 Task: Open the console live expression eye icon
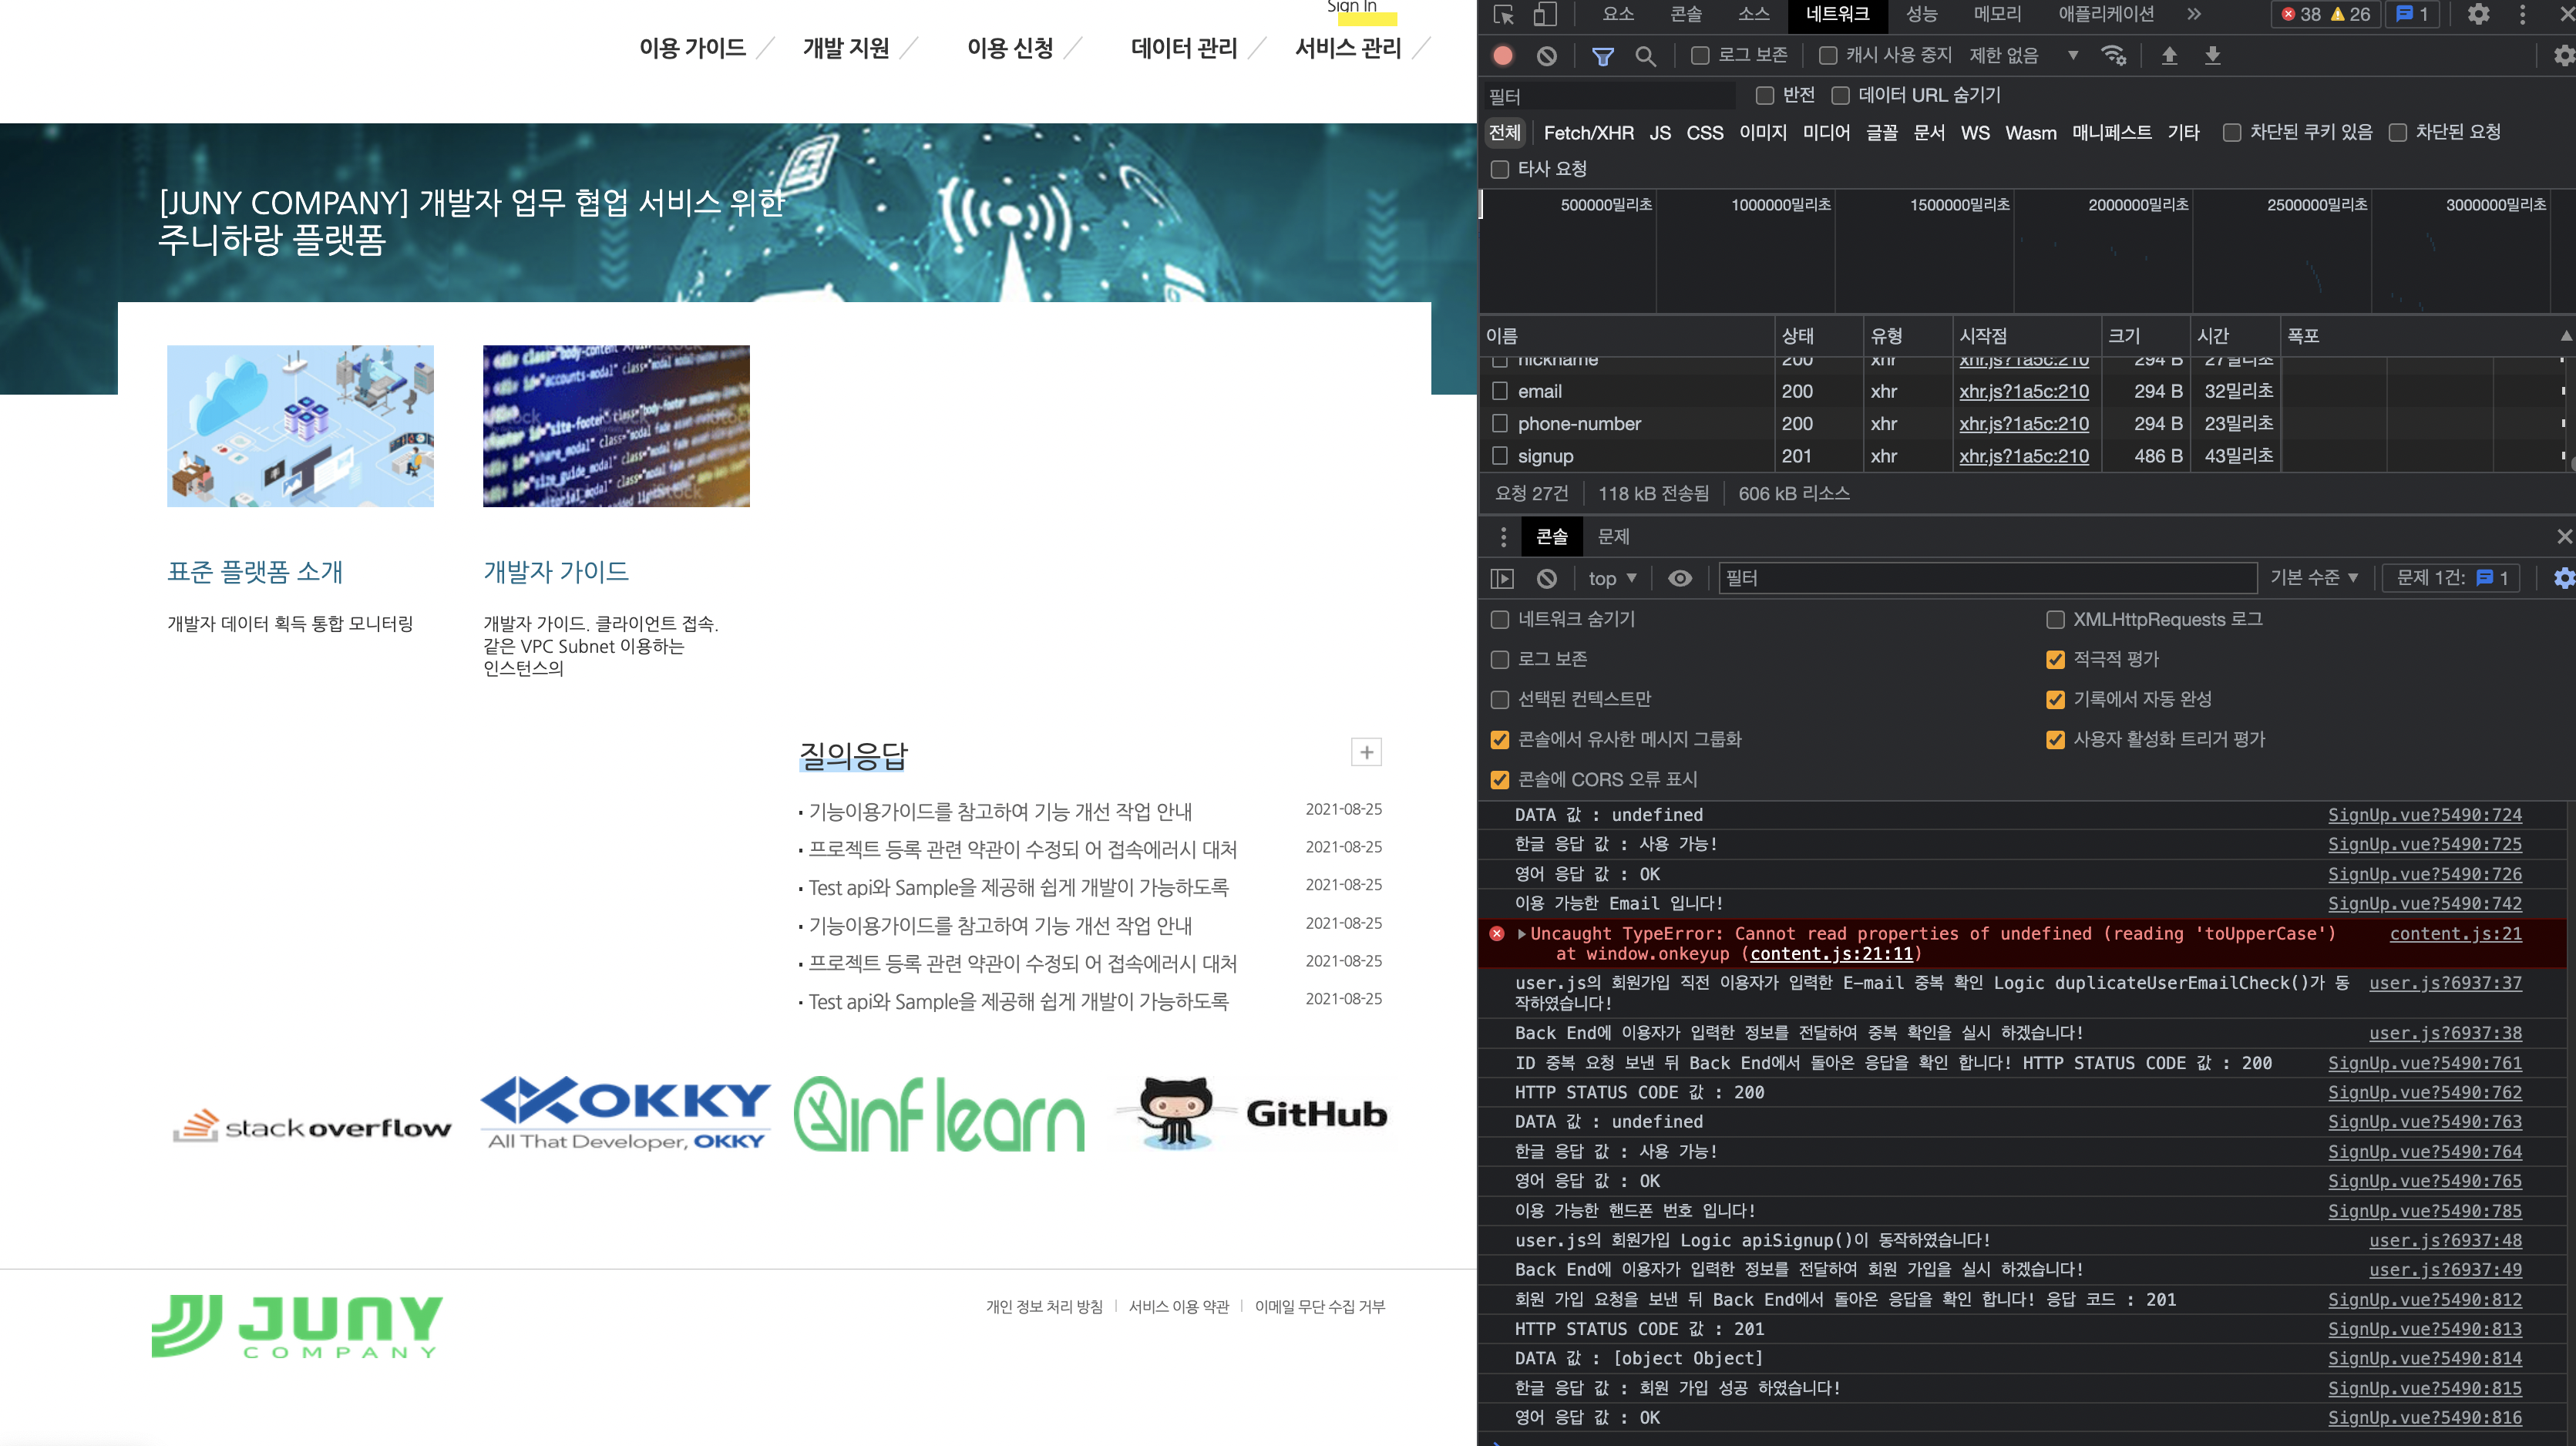1680,578
